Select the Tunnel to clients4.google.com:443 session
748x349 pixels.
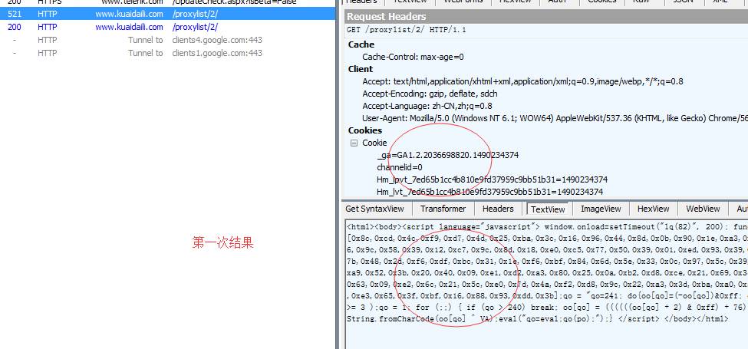coord(168,40)
